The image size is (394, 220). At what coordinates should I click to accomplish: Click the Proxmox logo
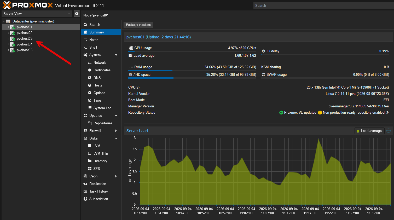[28, 5]
